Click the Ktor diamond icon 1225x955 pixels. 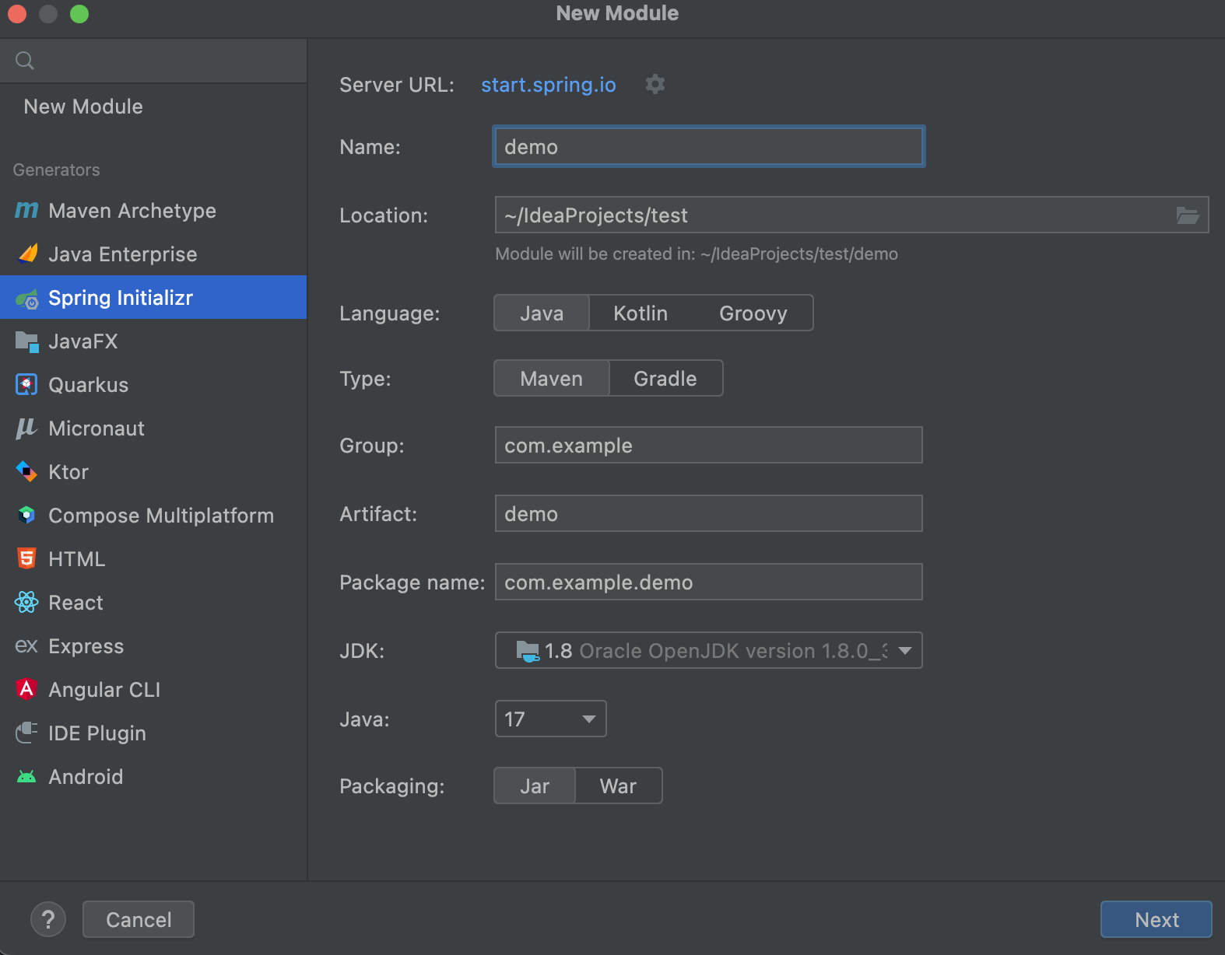(26, 472)
